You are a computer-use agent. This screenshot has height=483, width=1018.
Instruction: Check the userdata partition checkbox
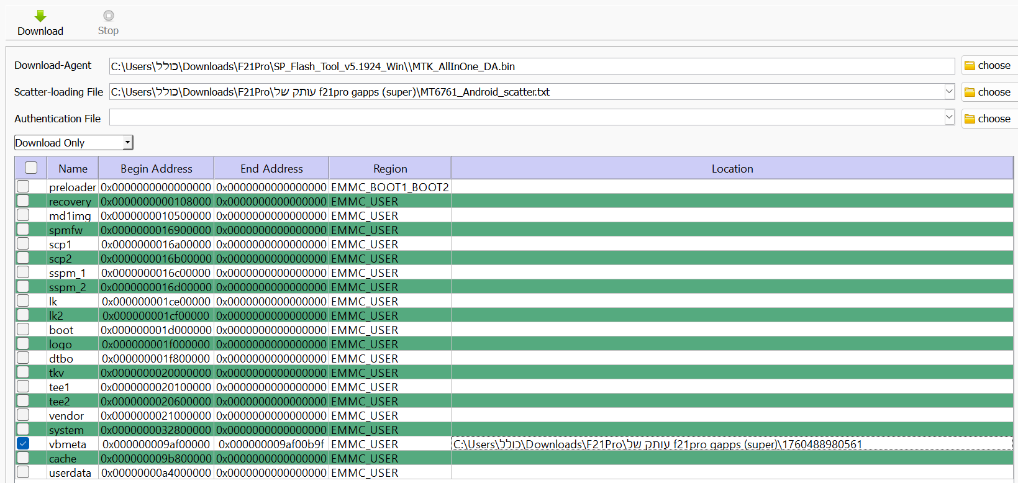(23, 472)
